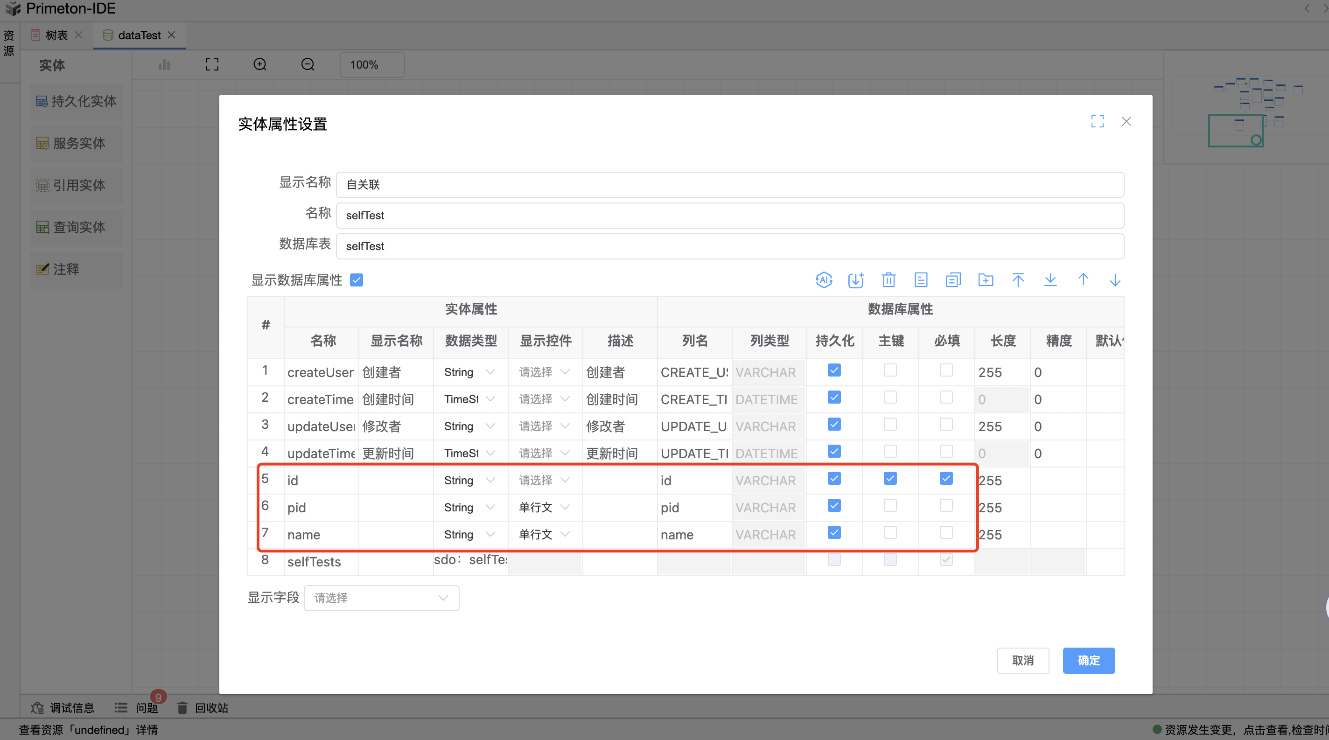Click the AI generate attributes icon
The image size is (1329, 740).
[824, 280]
